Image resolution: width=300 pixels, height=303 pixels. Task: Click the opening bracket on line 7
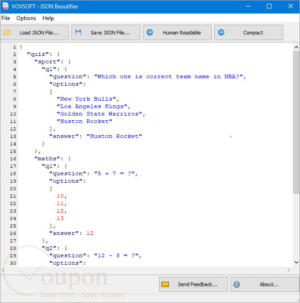click(x=51, y=91)
